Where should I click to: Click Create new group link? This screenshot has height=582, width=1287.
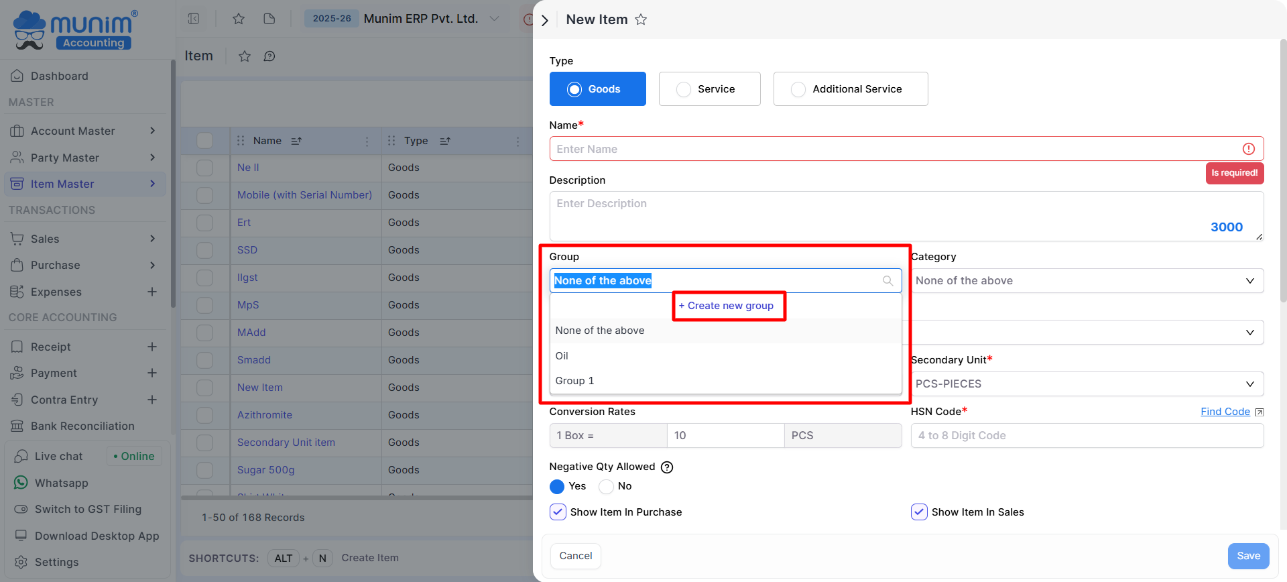729,306
